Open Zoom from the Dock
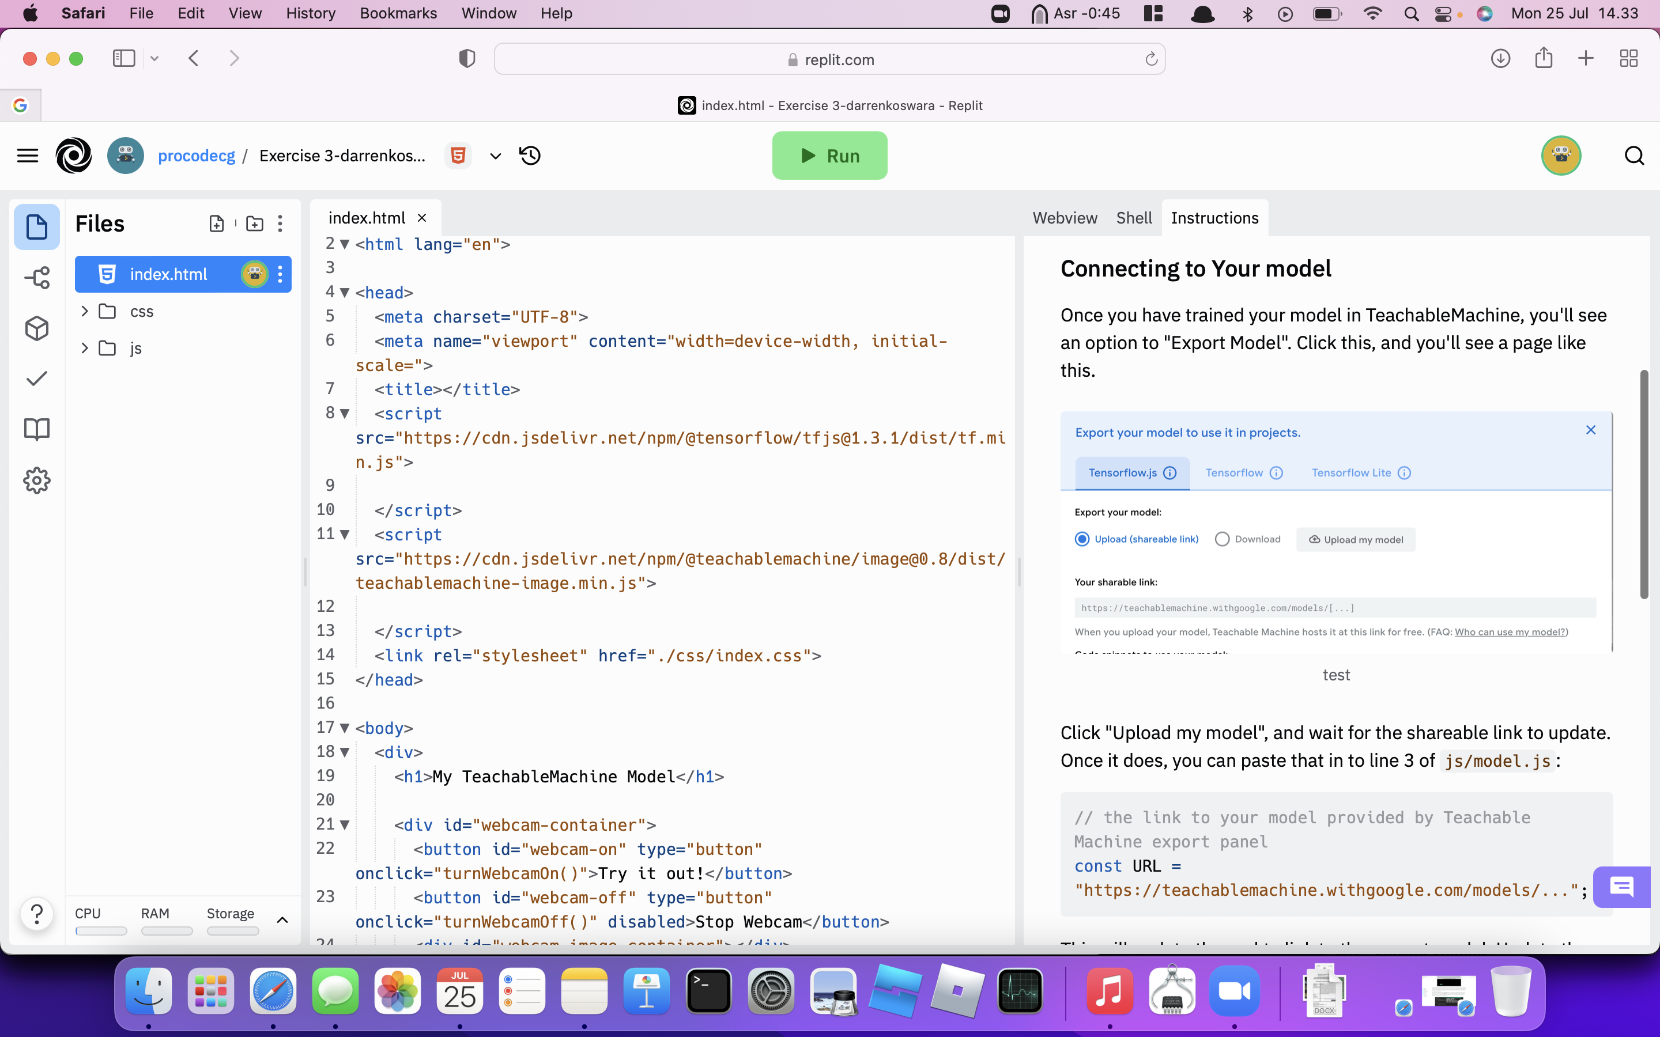The width and height of the screenshot is (1660, 1037). click(1234, 991)
